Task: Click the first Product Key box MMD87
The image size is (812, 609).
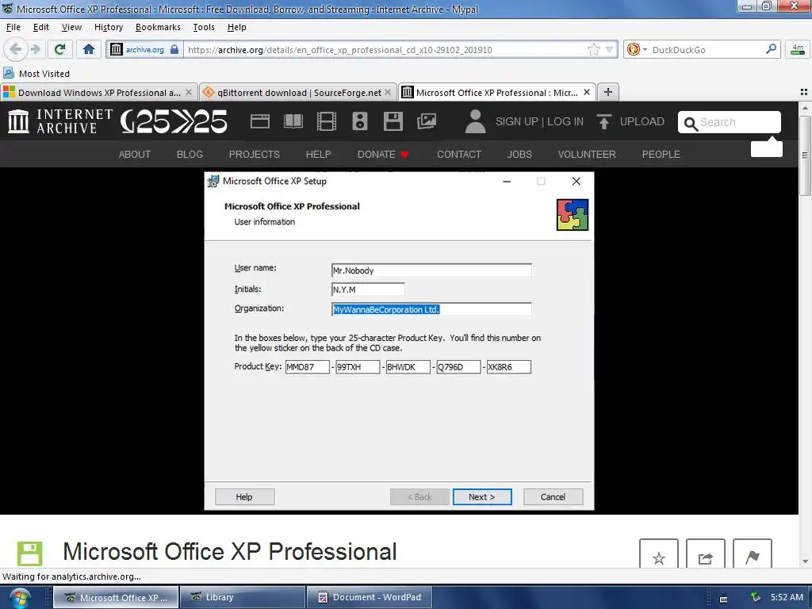Action: click(307, 366)
